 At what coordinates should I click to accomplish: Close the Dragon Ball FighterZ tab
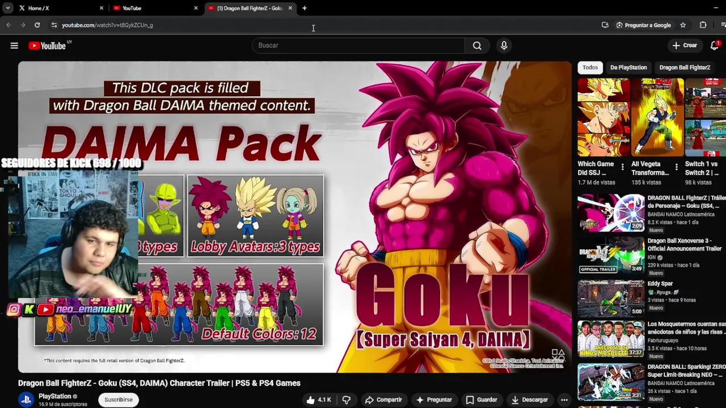coord(290,8)
